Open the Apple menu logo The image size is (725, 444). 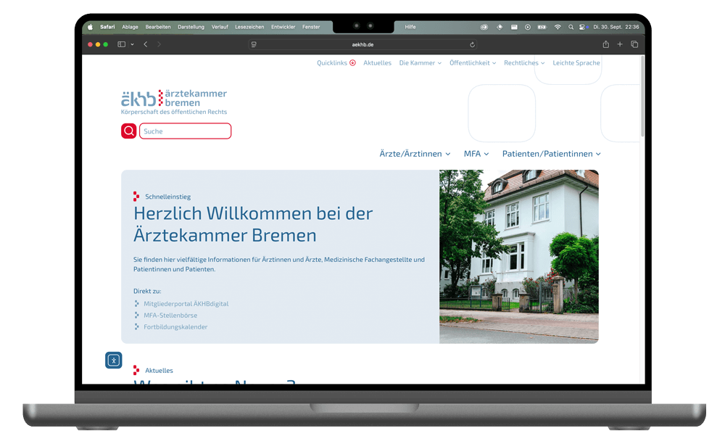(90, 27)
